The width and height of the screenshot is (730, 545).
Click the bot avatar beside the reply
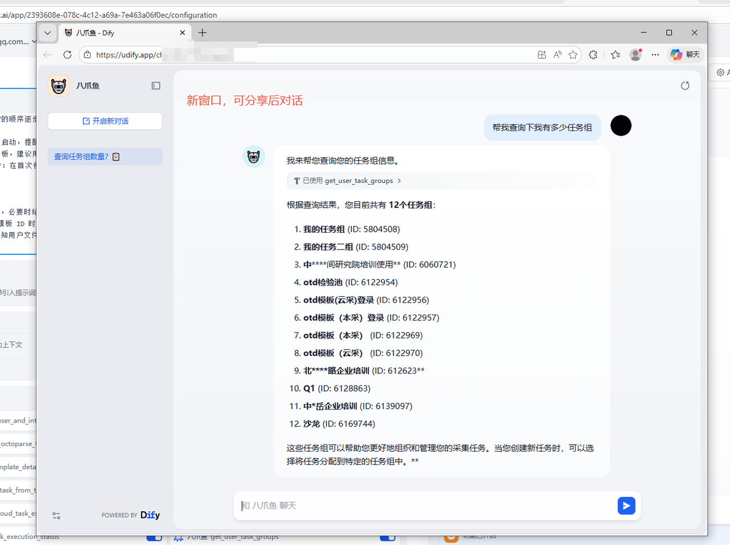(x=254, y=156)
